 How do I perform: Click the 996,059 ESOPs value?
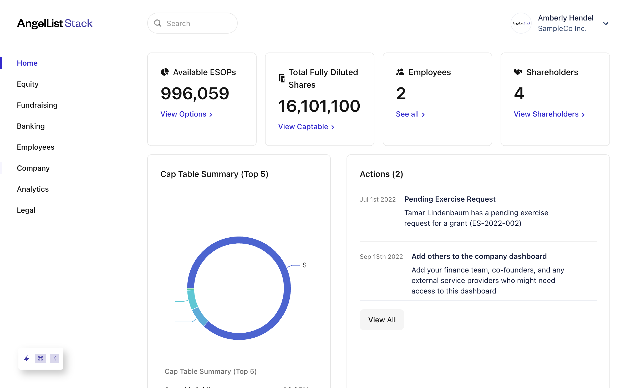[195, 93]
